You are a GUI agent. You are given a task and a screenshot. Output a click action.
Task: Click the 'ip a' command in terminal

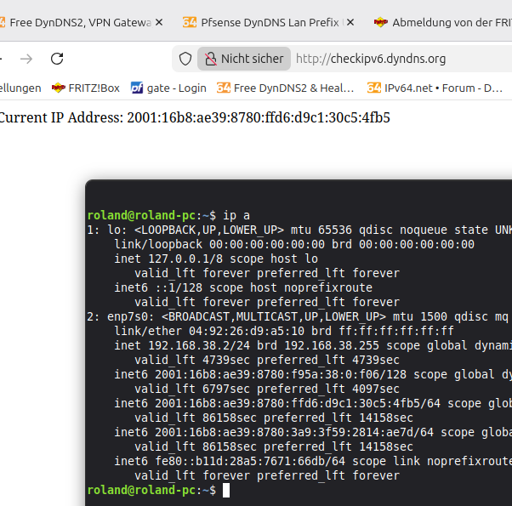point(236,215)
